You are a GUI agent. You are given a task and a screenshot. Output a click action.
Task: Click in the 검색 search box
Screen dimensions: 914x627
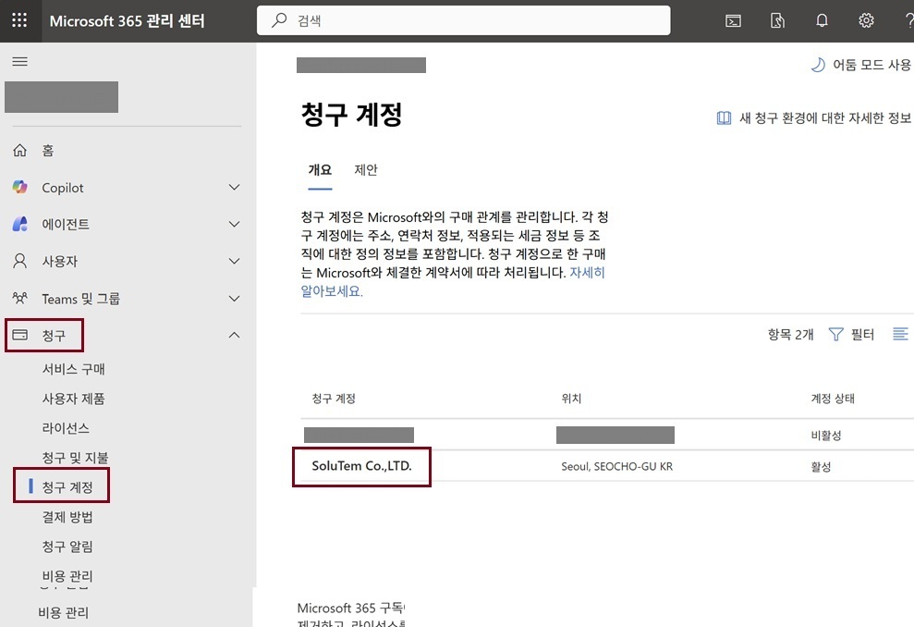click(463, 20)
